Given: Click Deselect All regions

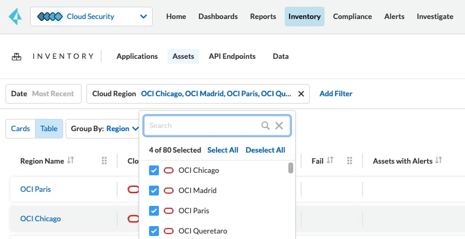Looking at the screenshot, I should 266,150.
